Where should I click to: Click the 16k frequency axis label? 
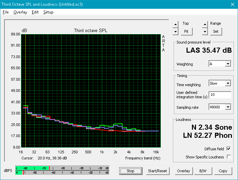click(156, 152)
